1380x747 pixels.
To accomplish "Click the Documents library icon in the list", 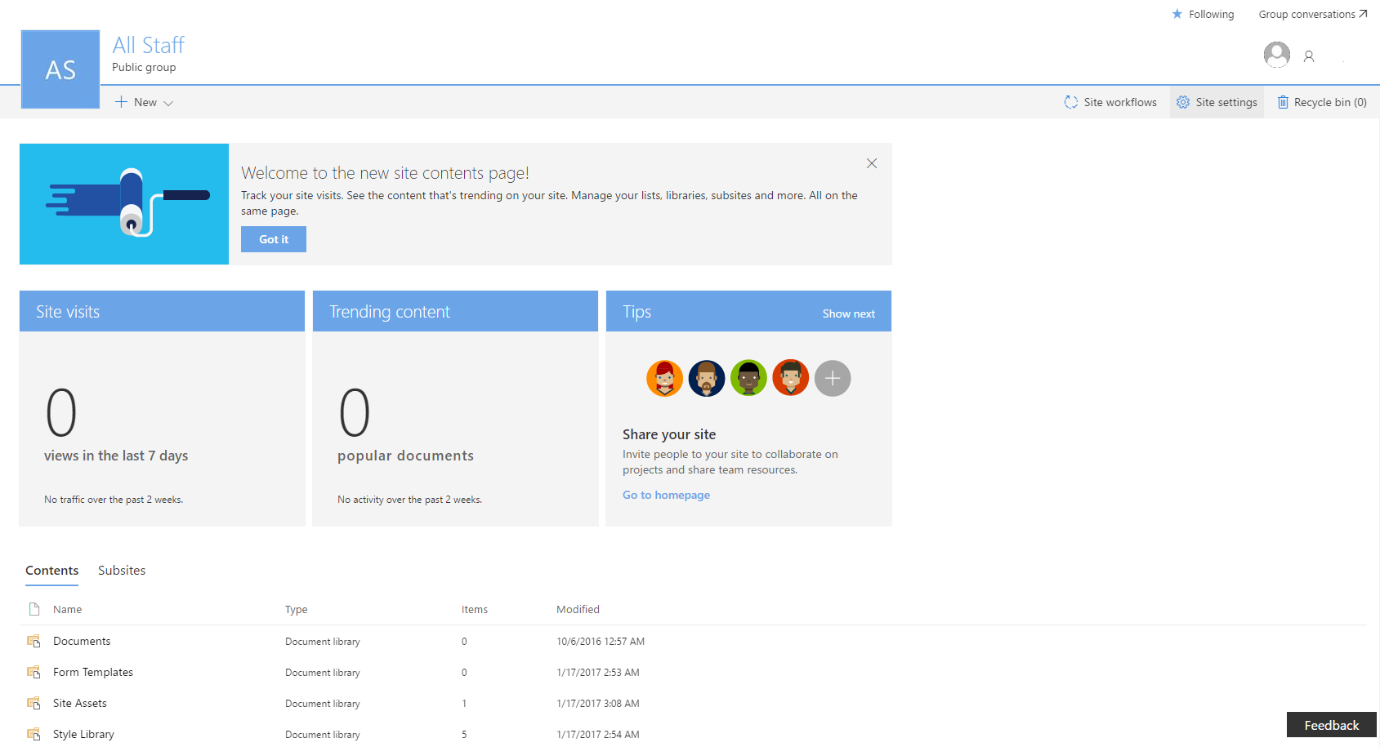I will 33,641.
